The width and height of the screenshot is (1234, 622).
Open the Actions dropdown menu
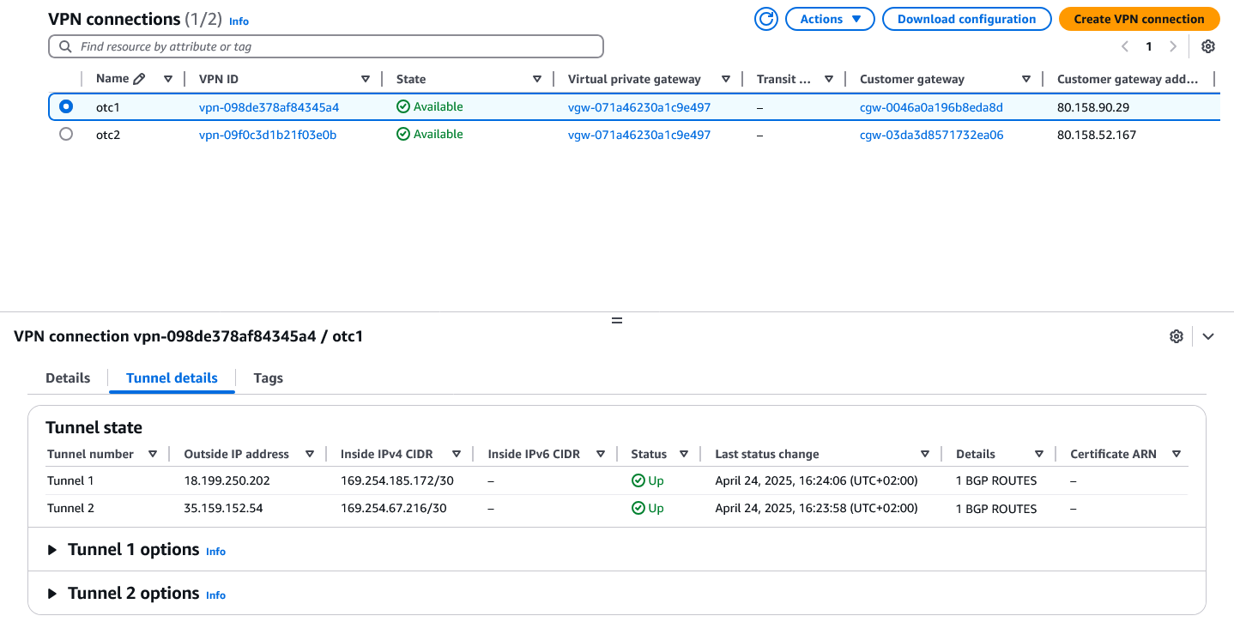tap(829, 19)
